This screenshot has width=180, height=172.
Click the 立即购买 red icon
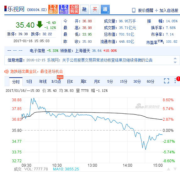(74, 9)
